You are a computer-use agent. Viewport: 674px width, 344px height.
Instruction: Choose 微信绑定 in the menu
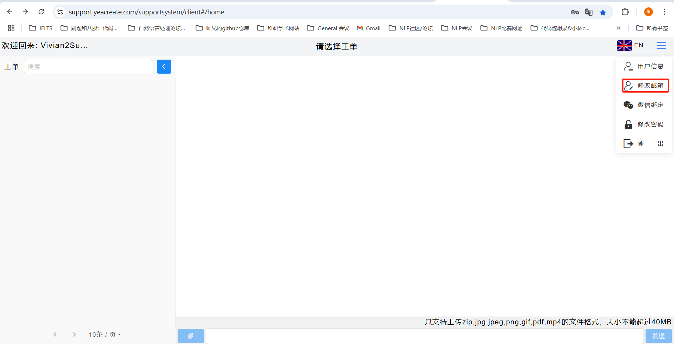(644, 105)
